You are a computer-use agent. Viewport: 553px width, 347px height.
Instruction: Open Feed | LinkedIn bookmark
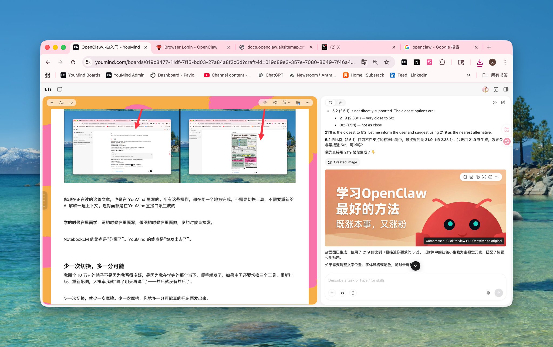pyautogui.click(x=409, y=75)
